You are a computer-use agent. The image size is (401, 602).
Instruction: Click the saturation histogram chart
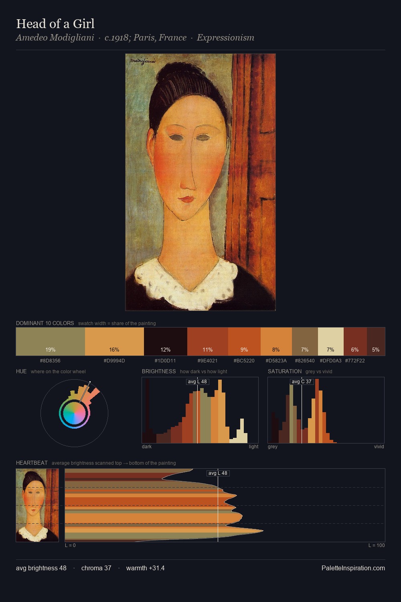tap(326, 410)
